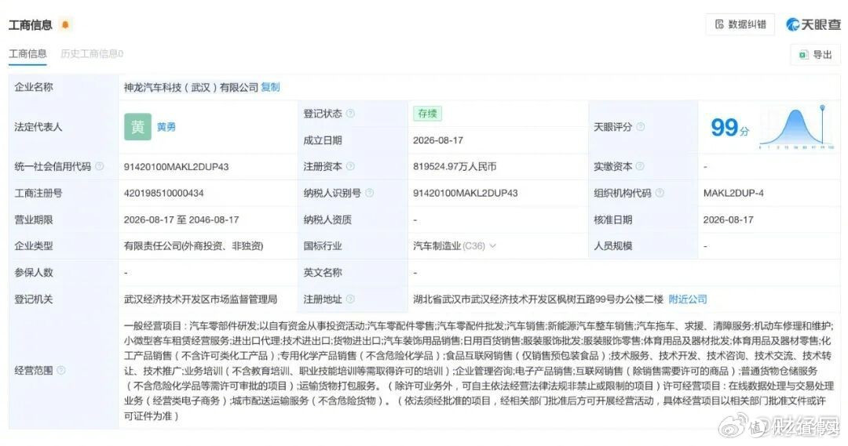Screen dimensions: 848x446
Task: Click the 导出 export button
Action: click(816, 55)
